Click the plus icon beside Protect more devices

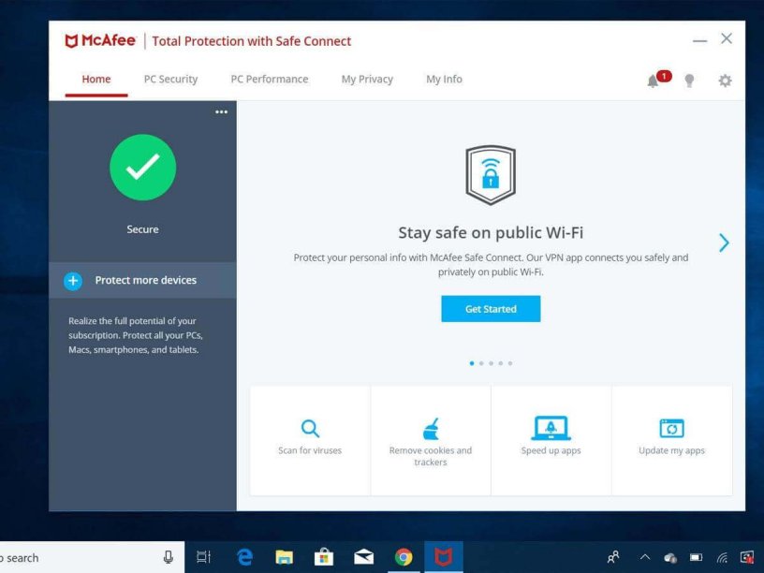(x=73, y=280)
